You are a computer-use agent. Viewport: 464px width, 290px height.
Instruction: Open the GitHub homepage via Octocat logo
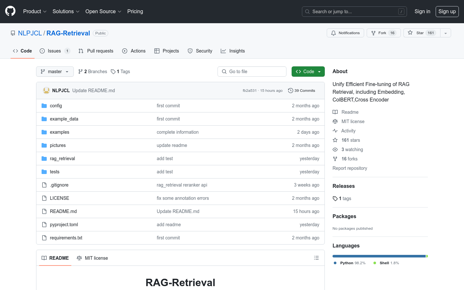[x=10, y=11]
